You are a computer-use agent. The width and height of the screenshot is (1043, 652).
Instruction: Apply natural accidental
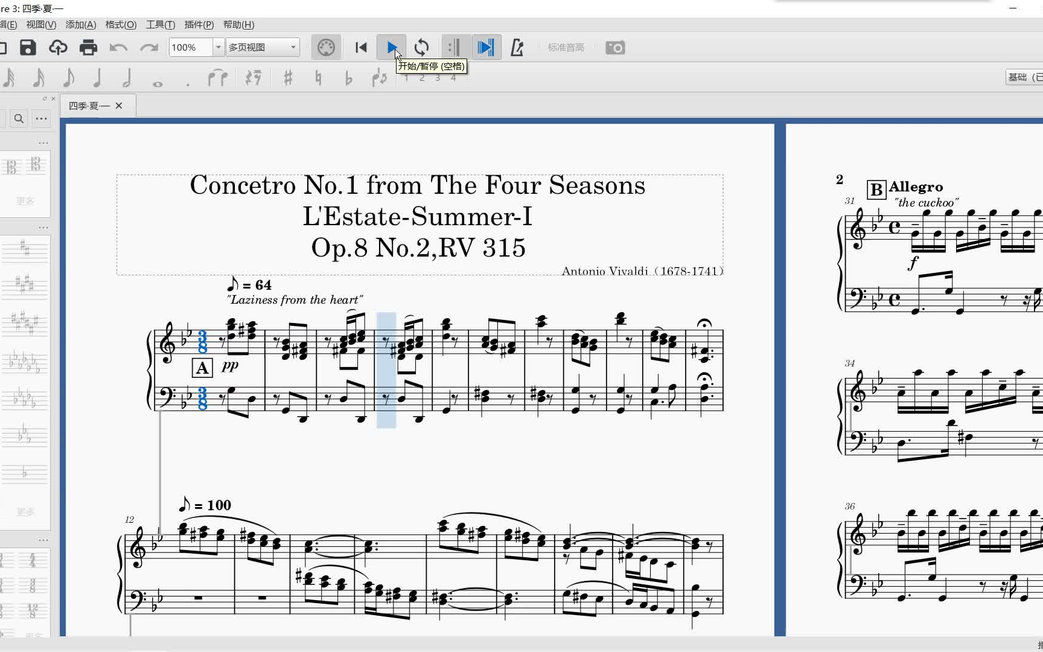[318, 78]
